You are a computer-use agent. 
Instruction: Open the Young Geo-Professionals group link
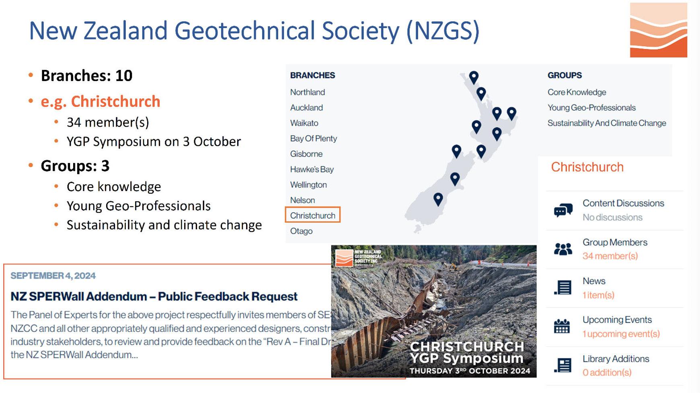[x=591, y=108]
